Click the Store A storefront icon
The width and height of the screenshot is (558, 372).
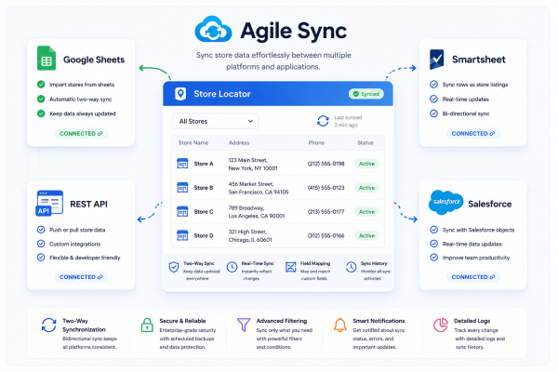(182, 164)
